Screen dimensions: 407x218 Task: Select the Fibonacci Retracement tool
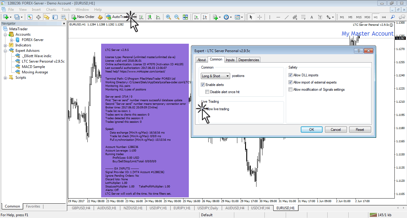pyautogui.click(x=303, y=17)
